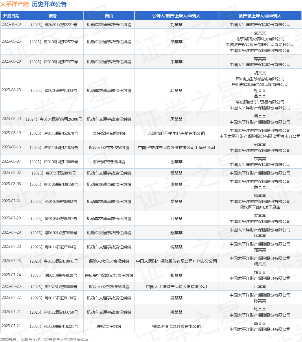Click case number (2025)冀0491民初2221号
Viewport: 302px width, 342px height.
click(54, 25)
